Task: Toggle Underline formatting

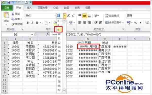Action: pyautogui.click(x=37, y=23)
